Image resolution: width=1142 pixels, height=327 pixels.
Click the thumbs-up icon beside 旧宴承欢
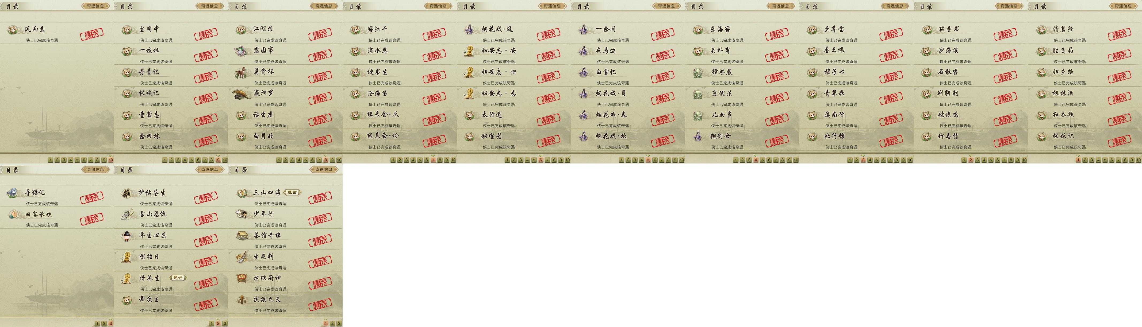(x=13, y=214)
